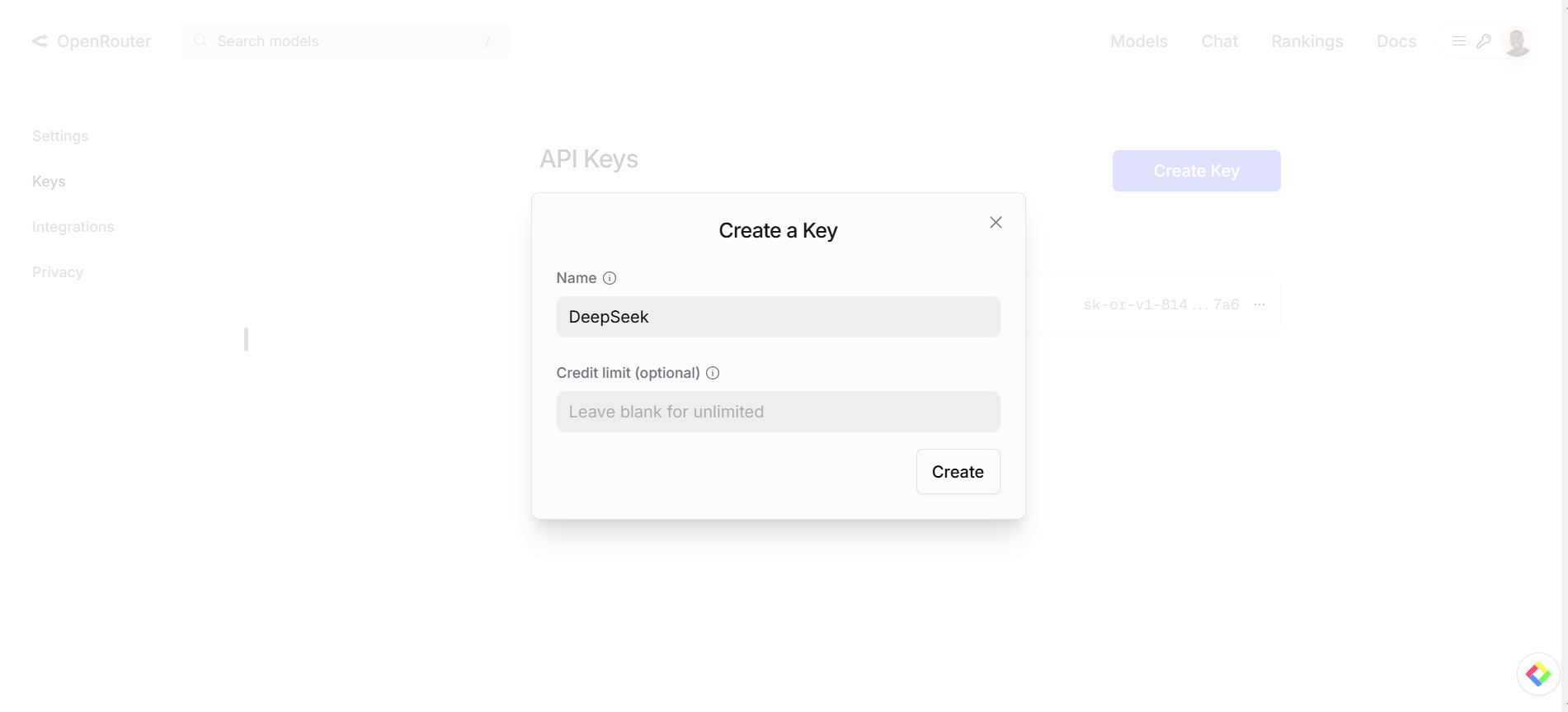Image resolution: width=1568 pixels, height=712 pixels.
Task: Click the OpenRouter logo icon
Action: click(x=40, y=41)
